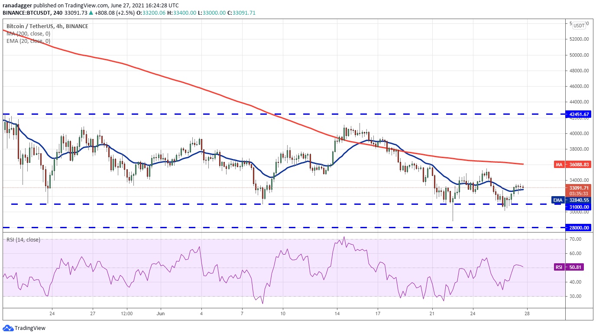Image resolution: width=596 pixels, height=336 pixels.
Task: Click the TradingView logo icon
Action: (x=7, y=328)
